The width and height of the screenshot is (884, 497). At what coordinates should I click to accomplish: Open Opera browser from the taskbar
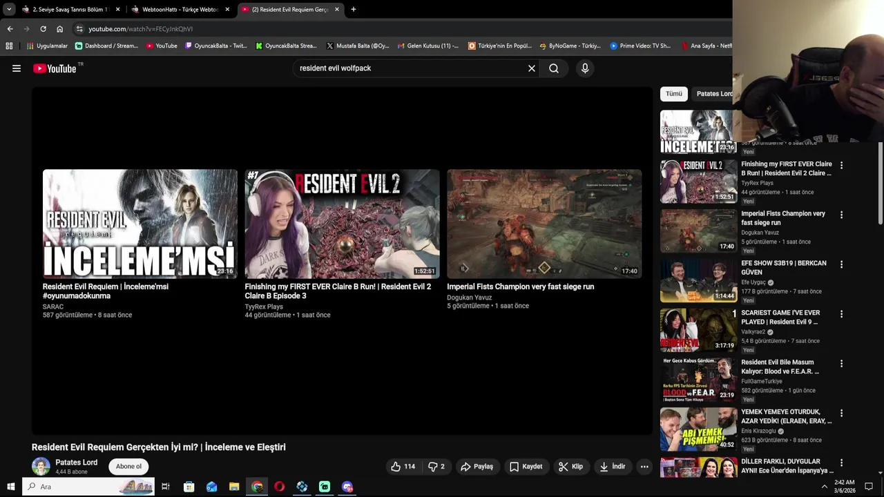point(279,487)
